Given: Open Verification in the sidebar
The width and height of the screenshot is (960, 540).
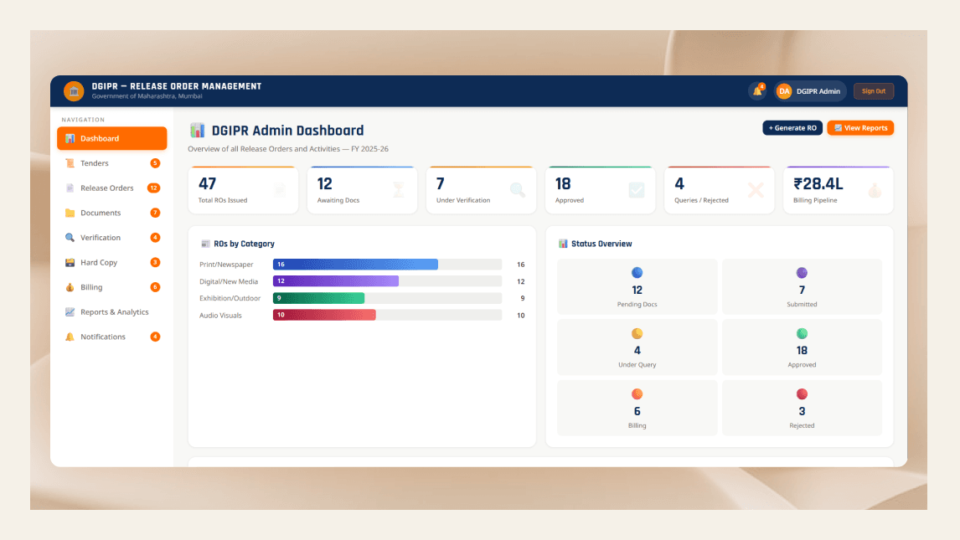Looking at the screenshot, I should (112, 237).
